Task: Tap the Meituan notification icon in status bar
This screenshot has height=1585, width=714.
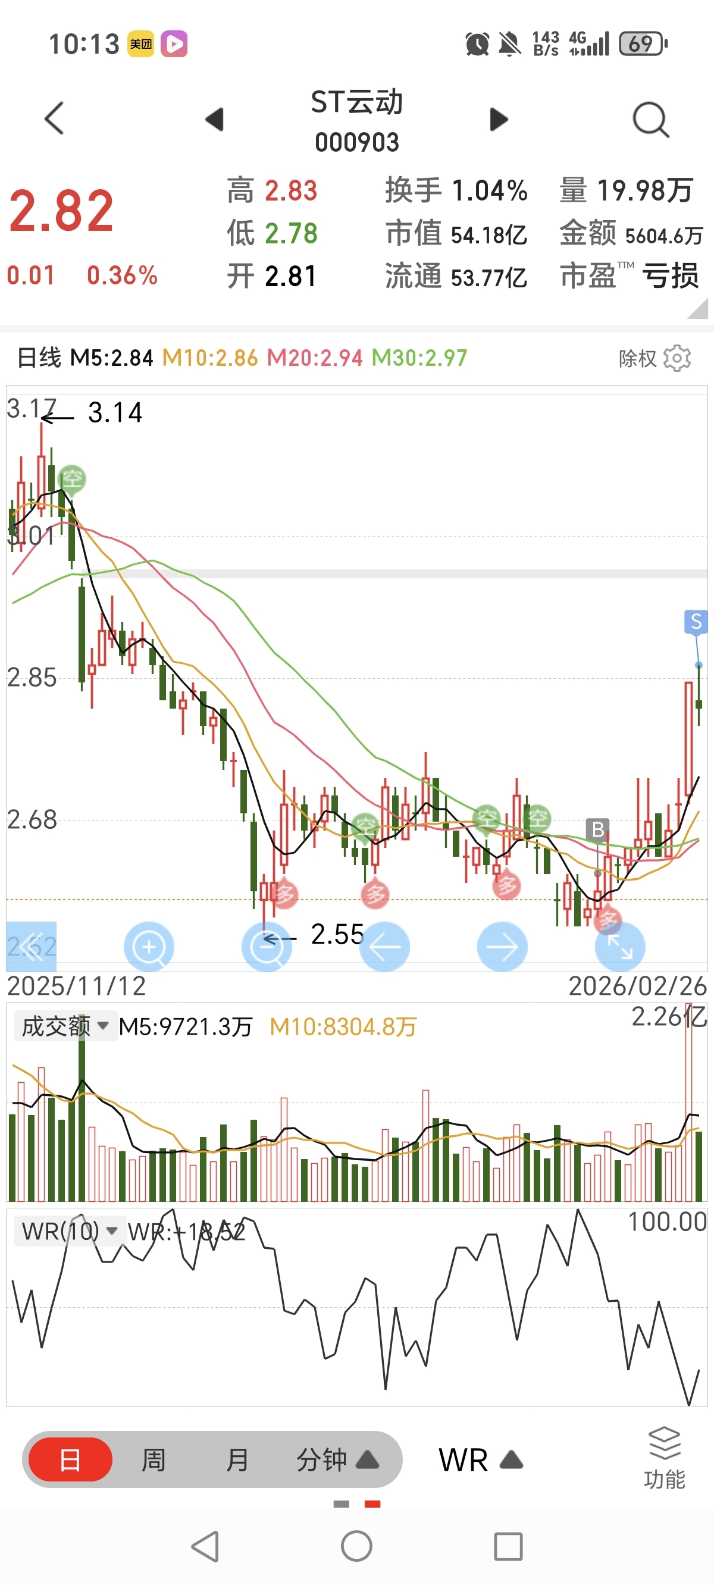Action: [141, 44]
